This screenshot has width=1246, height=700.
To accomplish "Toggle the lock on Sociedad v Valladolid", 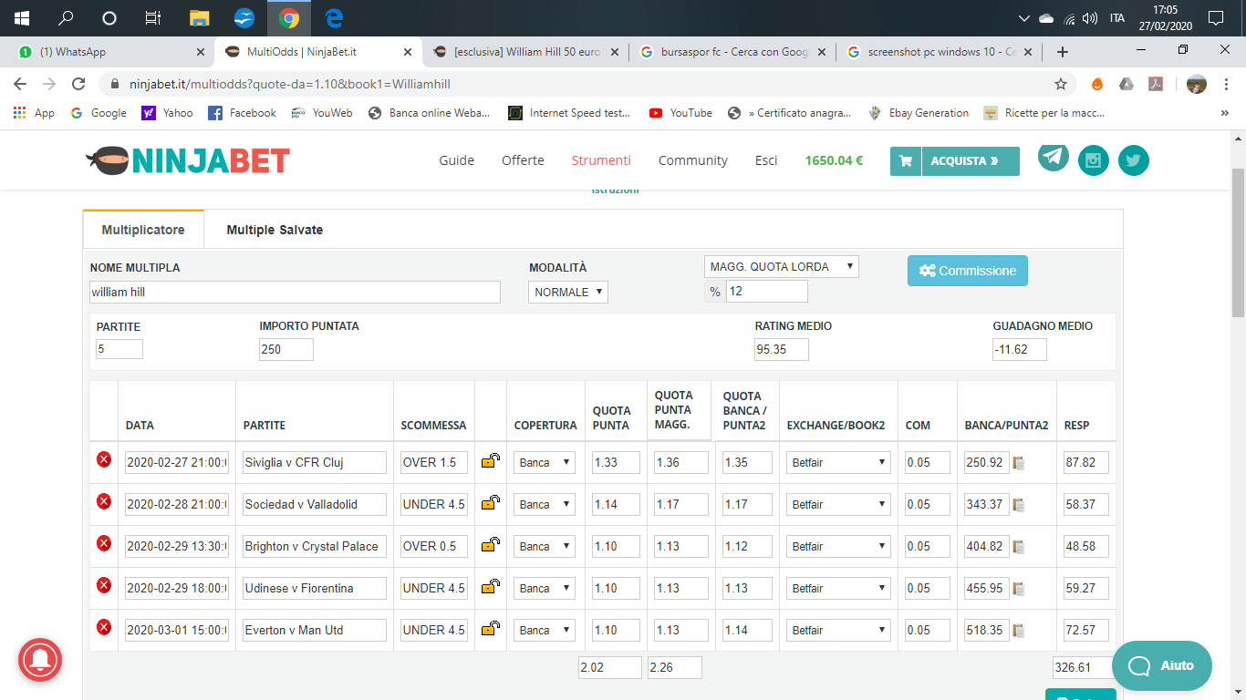I will point(491,503).
